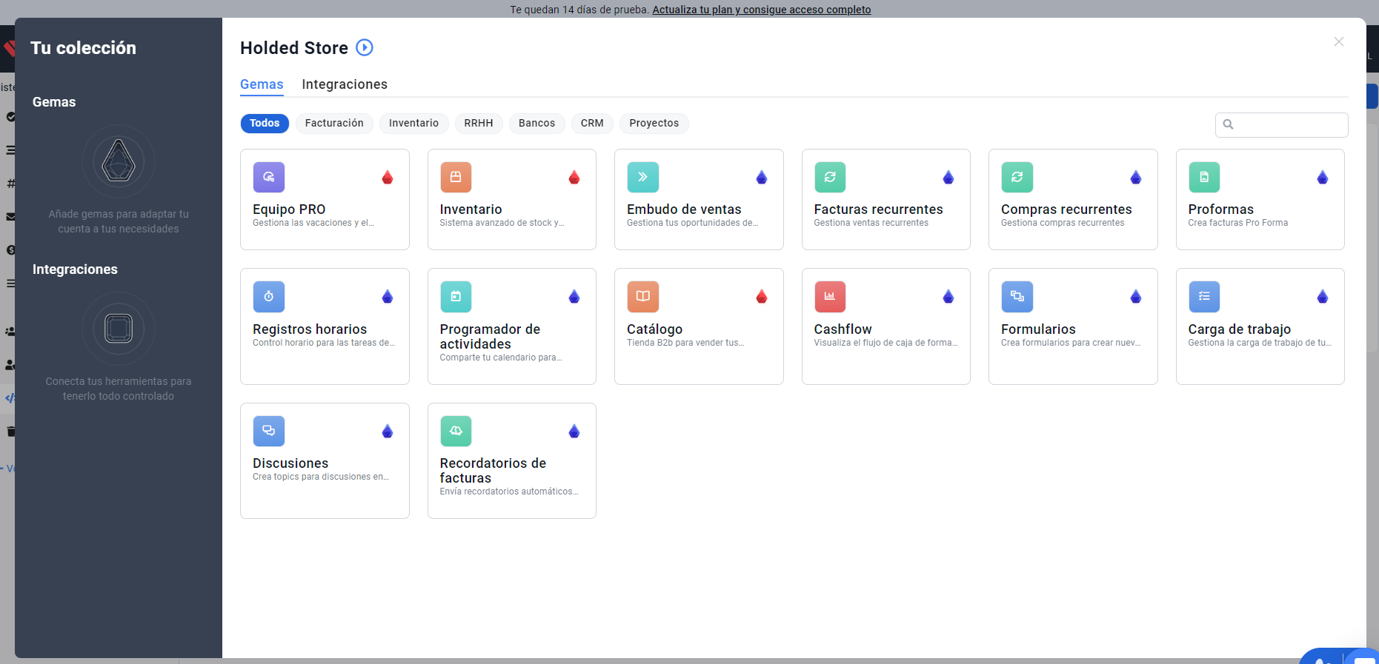Screen dimensions: 1379x664
Task: Click 'Crea topics para discusiones' description
Action: (x=321, y=477)
